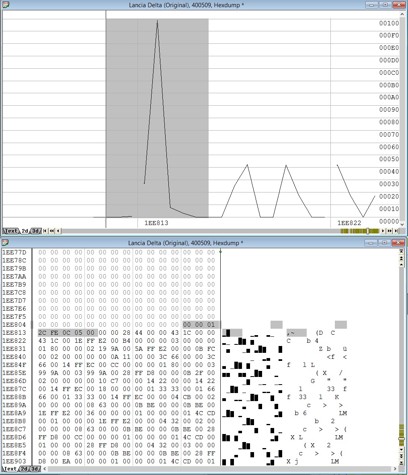Click top window horizontal scrollbar thumb

[368, 231]
